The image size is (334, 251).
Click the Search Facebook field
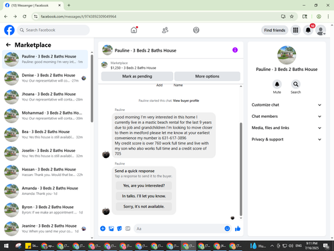(53, 30)
